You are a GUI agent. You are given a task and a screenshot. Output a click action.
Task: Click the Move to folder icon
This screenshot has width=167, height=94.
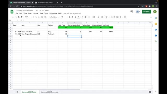[x=40, y=10]
